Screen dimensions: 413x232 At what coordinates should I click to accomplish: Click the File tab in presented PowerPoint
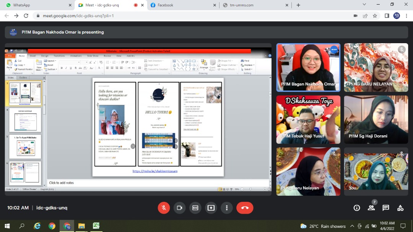(x=10, y=56)
